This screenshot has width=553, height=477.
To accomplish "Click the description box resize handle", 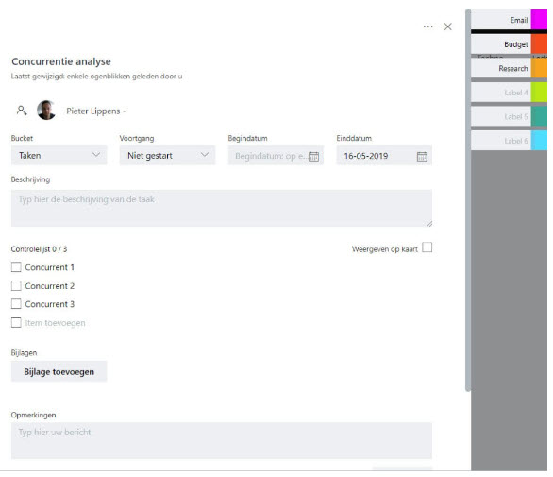I will (428, 224).
